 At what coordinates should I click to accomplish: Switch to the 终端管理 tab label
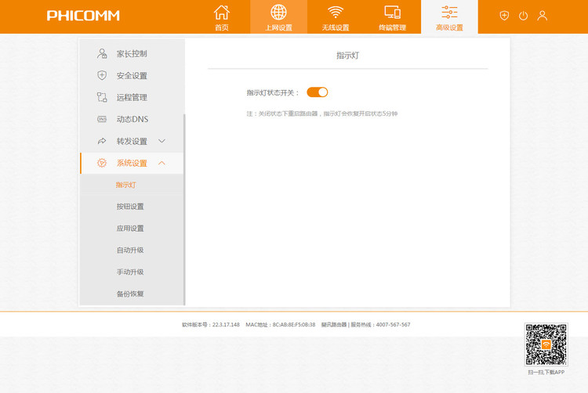pyautogui.click(x=393, y=27)
